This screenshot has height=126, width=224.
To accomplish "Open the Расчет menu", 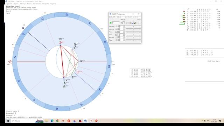I will (29, 4).
